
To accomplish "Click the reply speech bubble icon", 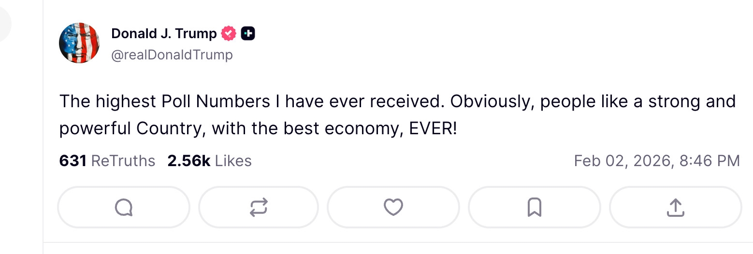I will coord(124,207).
